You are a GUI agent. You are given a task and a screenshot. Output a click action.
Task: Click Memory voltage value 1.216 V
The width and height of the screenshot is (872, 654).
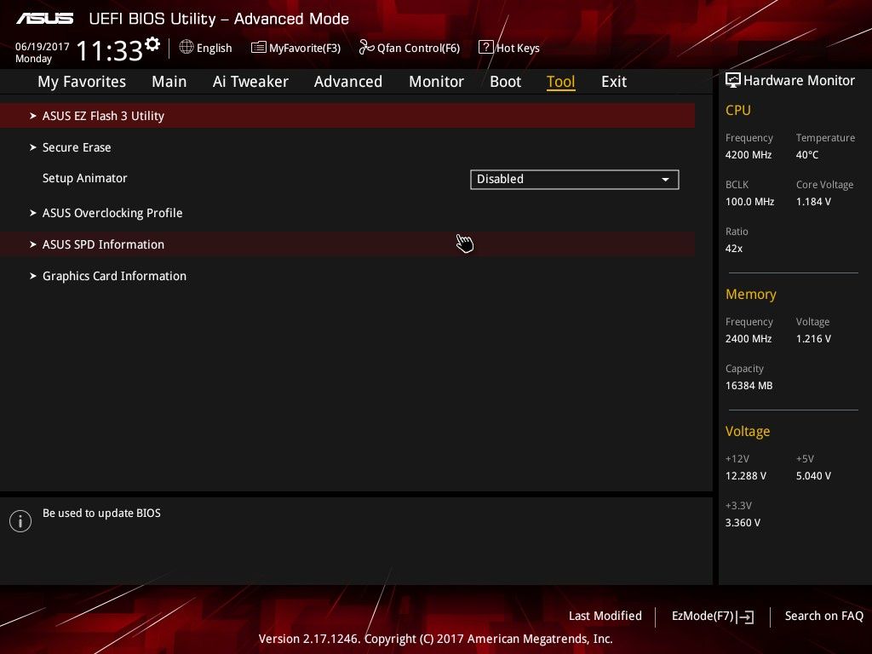(x=813, y=339)
